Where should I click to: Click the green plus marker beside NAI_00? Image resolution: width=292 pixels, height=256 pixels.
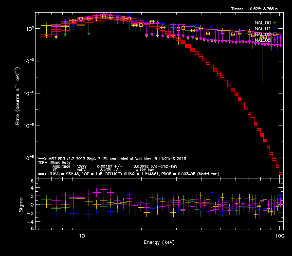tap(274, 22)
